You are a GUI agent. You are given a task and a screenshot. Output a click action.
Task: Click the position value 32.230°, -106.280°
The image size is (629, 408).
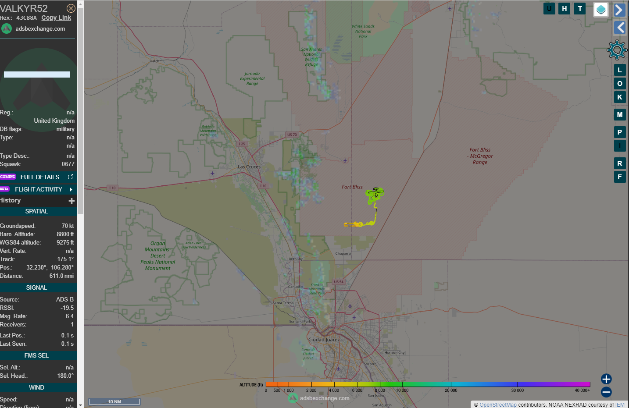[x=50, y=268]
